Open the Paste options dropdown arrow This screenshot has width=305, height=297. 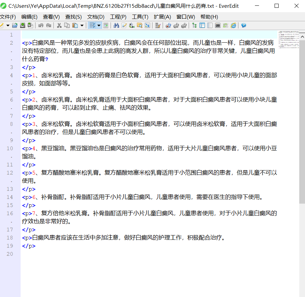point(82,25)
